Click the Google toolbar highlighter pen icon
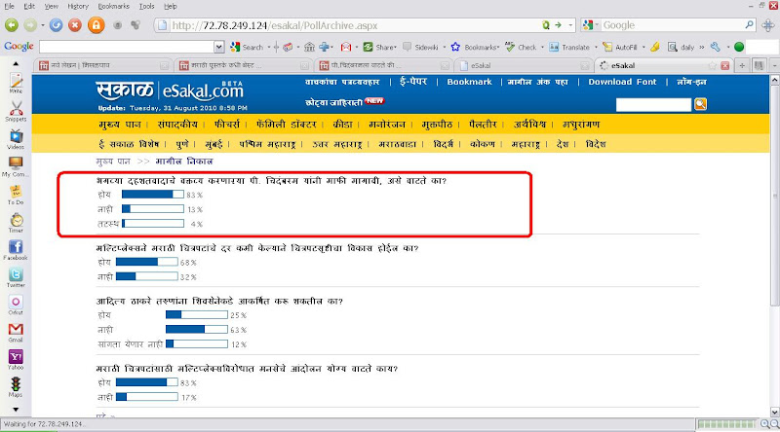 (655, 47)
